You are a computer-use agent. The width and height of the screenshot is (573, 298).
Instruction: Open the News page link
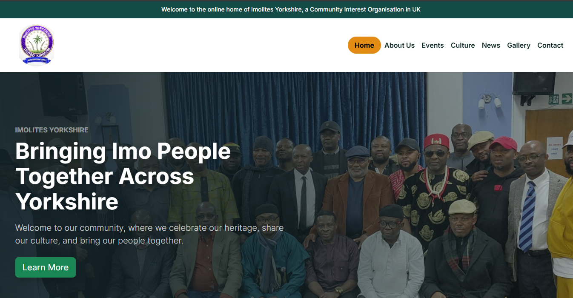coord(491,45)
